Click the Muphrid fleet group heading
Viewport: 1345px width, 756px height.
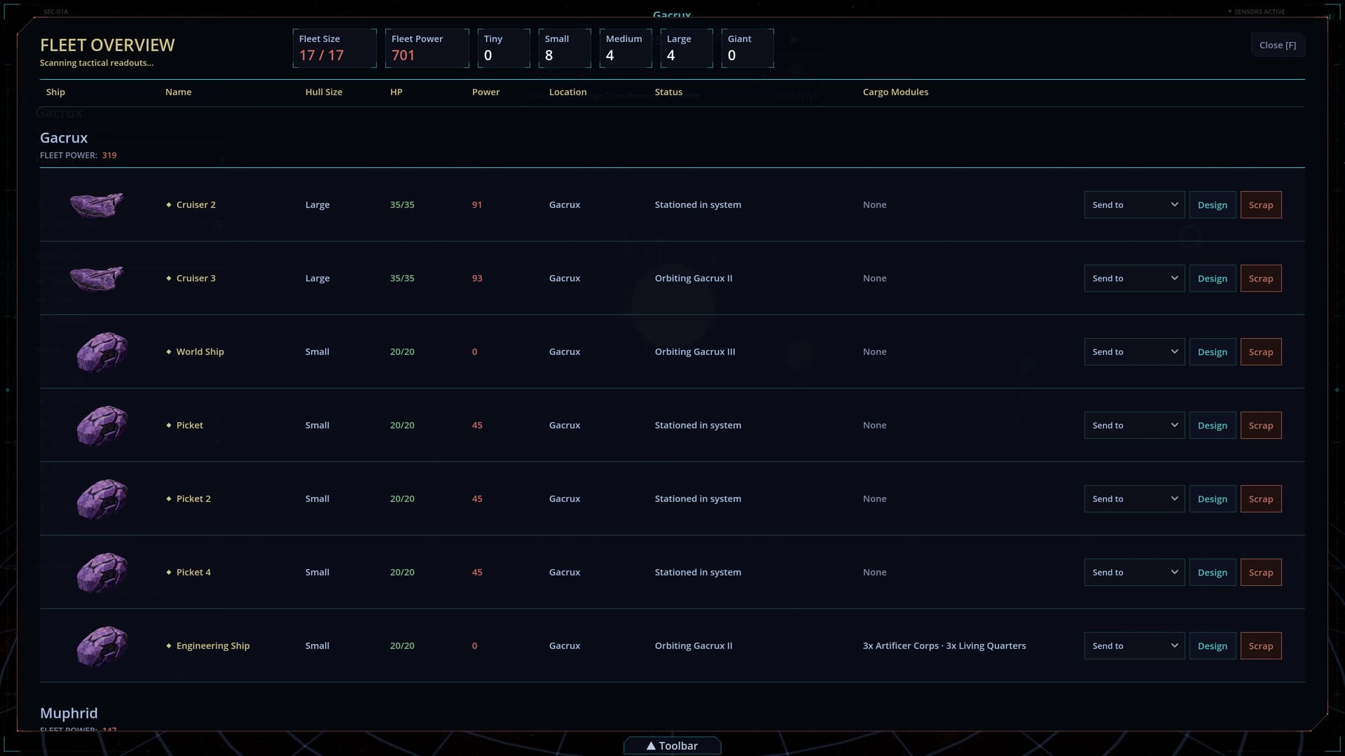(69, 713)
